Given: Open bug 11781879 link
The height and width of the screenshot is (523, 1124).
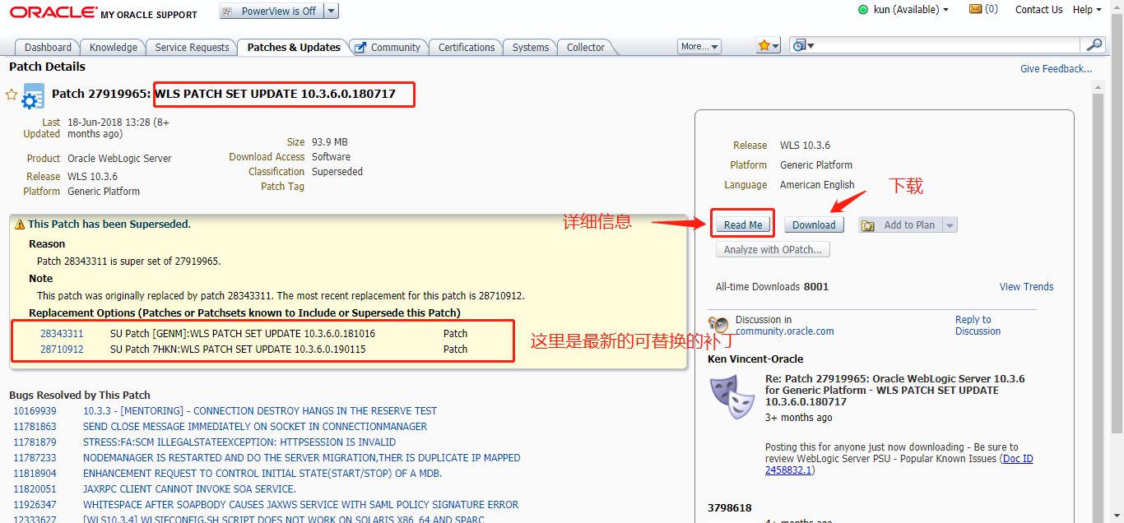Looking at the screenshot, I should click(x=35, y=442).
